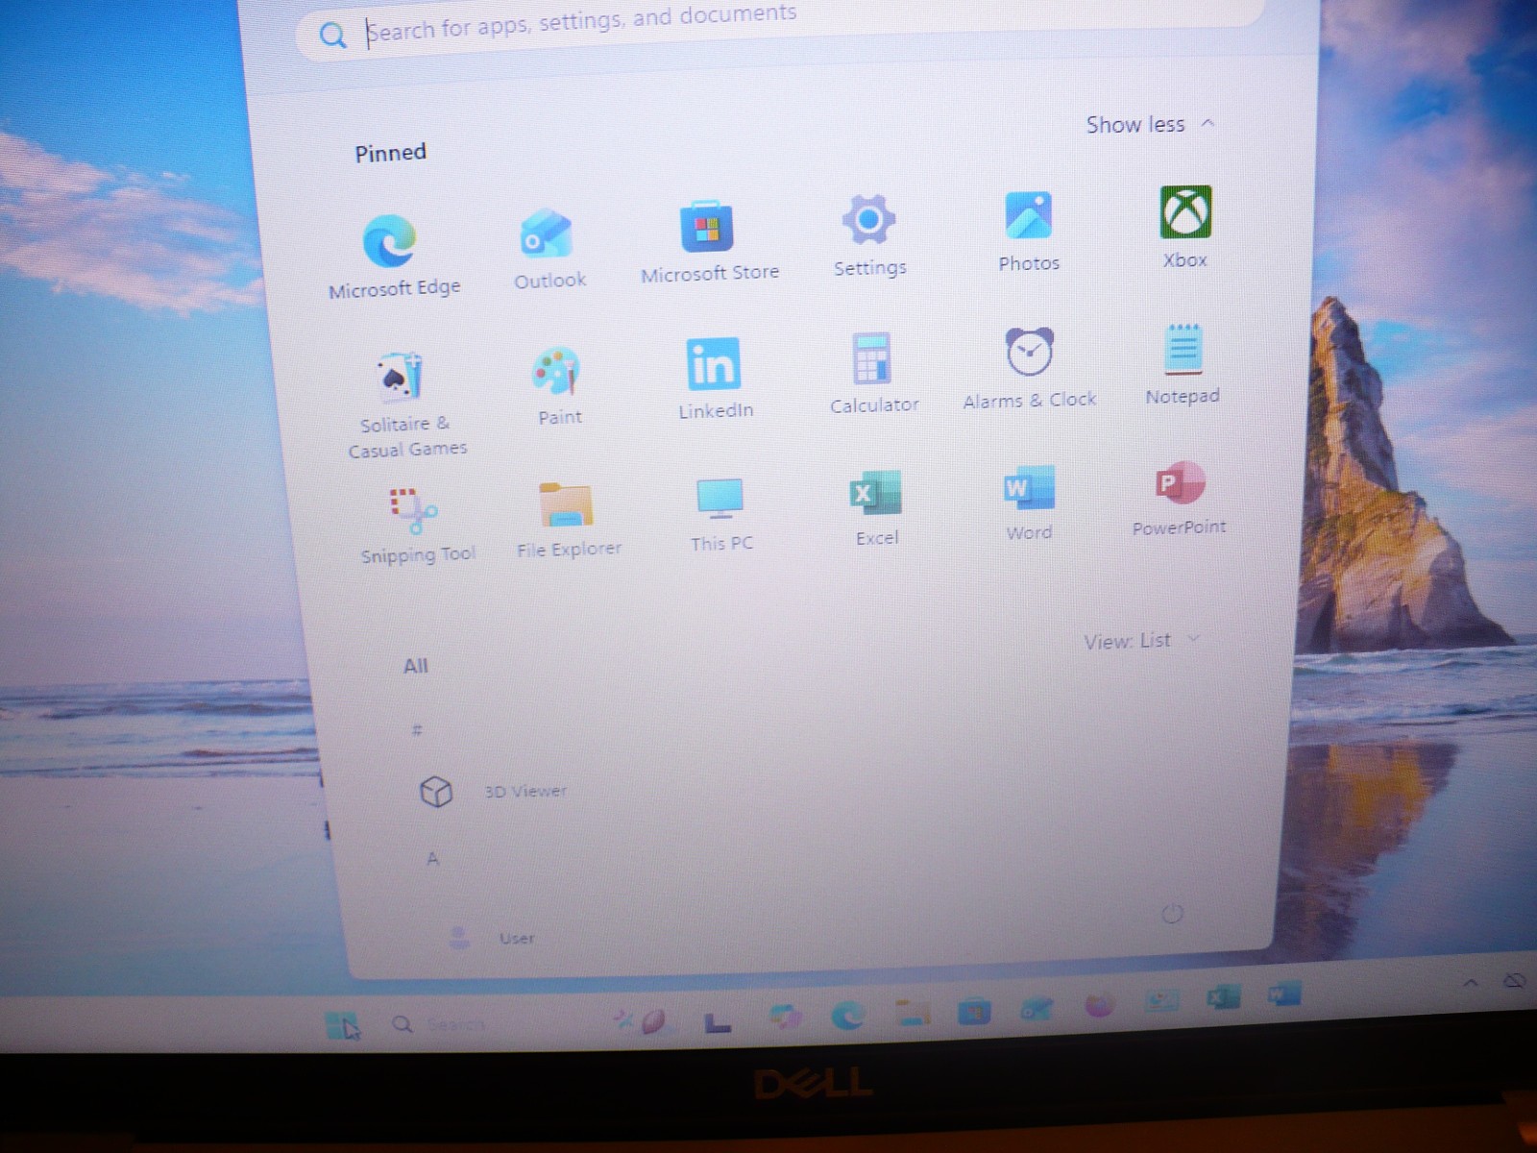This screenshot has width=1537, height=1153.
Task: Open the Microsoft Store pinned app
Action: (709, 242)
